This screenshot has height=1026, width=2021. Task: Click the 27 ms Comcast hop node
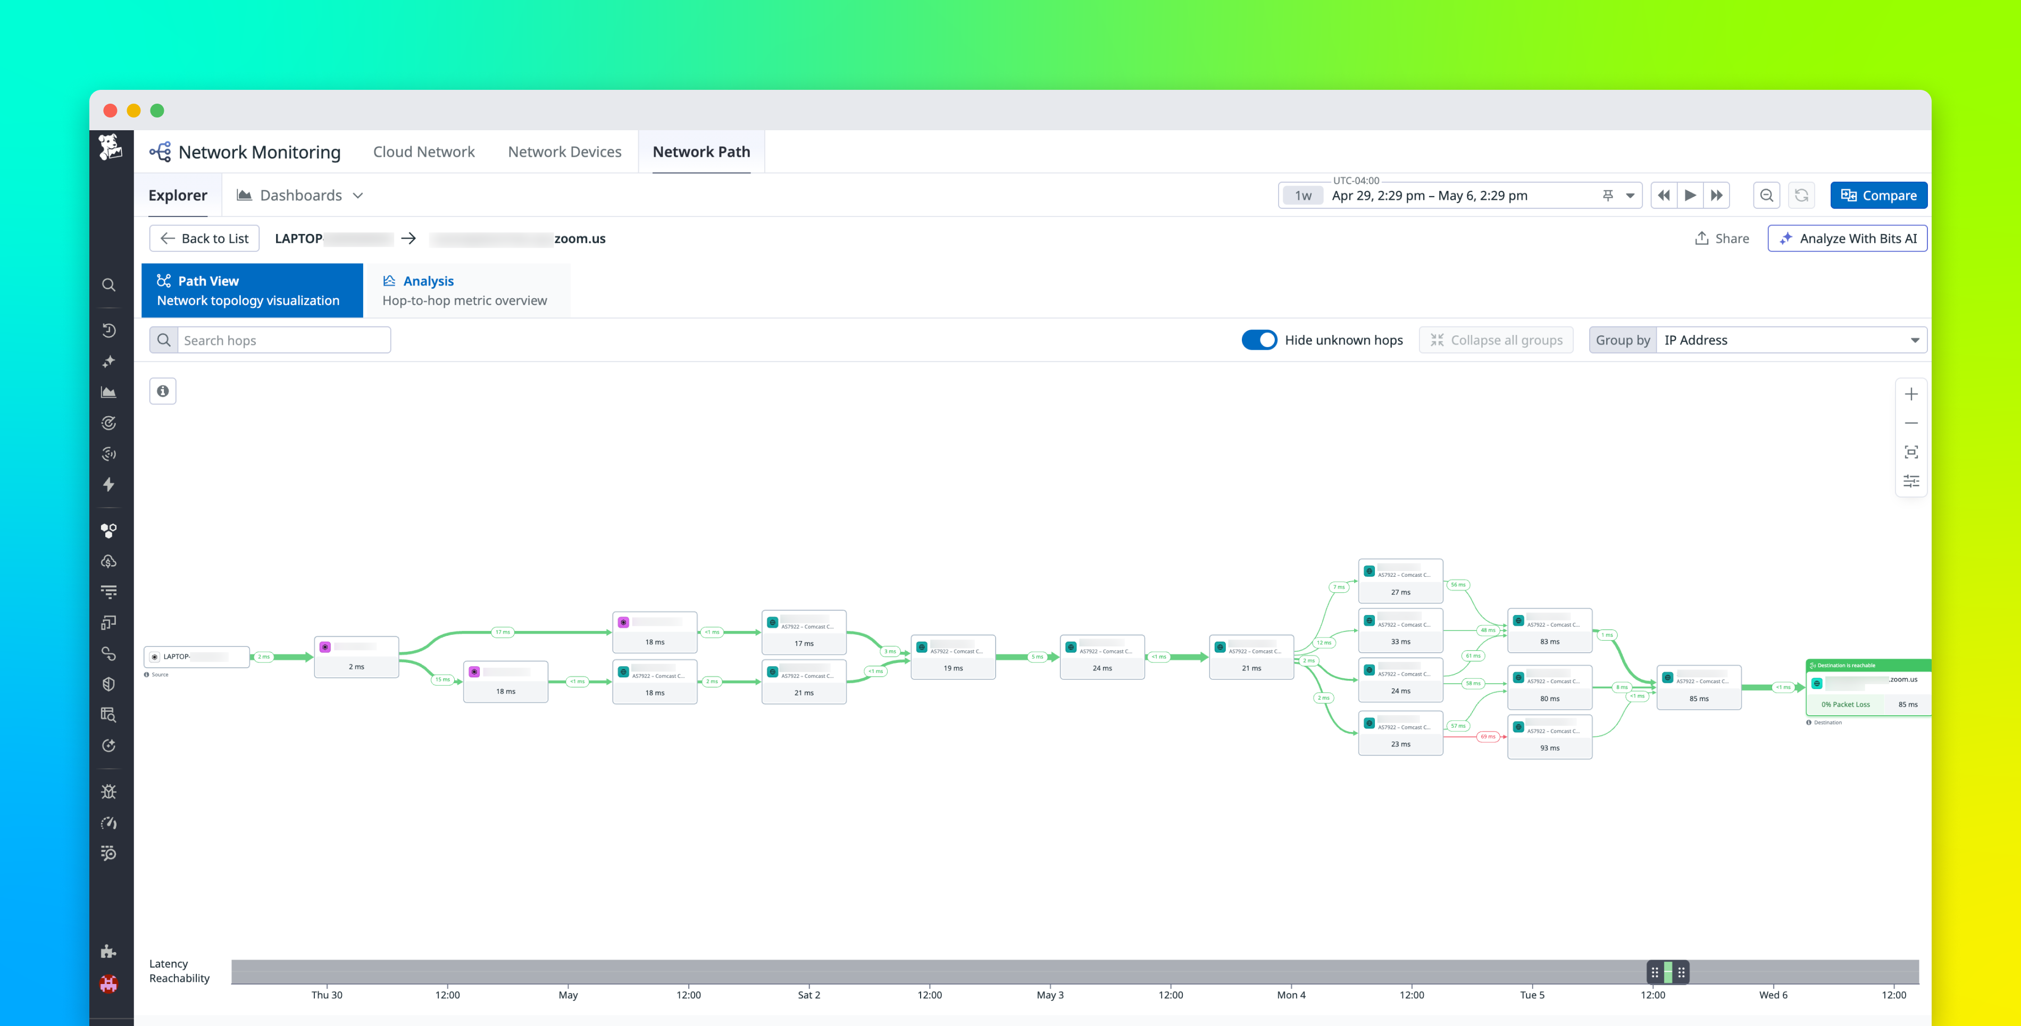[x=1400, y=581]
